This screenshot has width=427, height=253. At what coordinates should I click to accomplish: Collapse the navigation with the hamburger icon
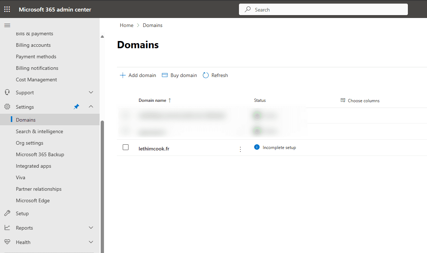(7, 25)
